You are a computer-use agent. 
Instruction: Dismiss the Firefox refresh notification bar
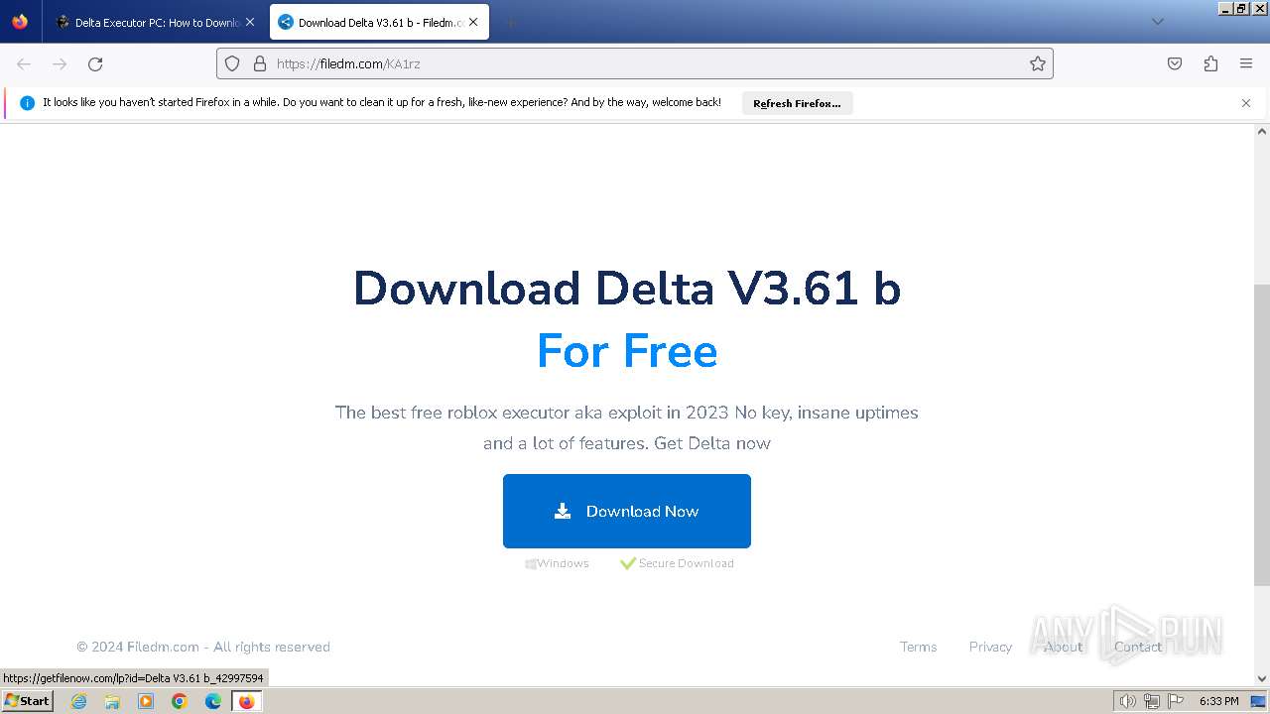pyautogui.click(x=1246, y=103)
